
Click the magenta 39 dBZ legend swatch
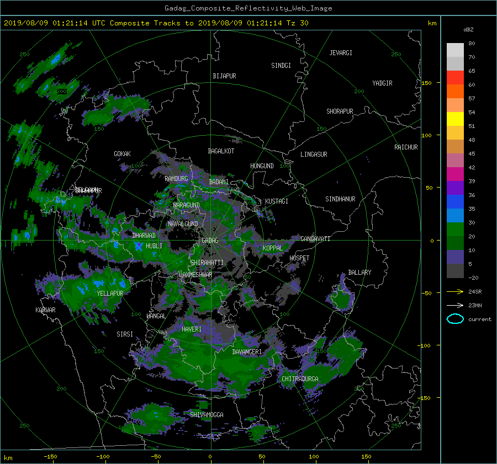[x=455, y=174]
